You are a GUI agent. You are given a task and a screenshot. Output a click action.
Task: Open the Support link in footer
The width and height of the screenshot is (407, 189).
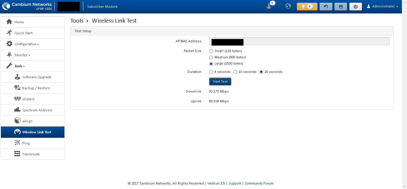pyautogui.click(x=235, y=183)
